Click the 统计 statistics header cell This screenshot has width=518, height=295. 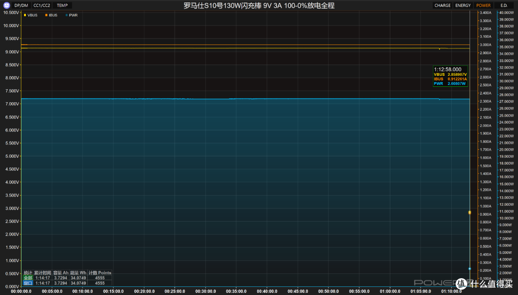pyautogui.click(x=28, y=273)
